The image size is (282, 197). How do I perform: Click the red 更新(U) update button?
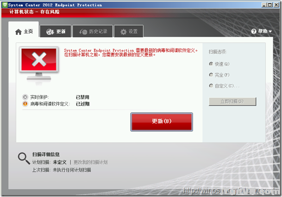tap(162, 122)
